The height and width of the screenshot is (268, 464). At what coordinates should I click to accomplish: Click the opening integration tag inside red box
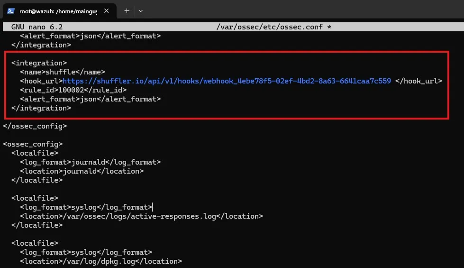click(x=39, y=63)
